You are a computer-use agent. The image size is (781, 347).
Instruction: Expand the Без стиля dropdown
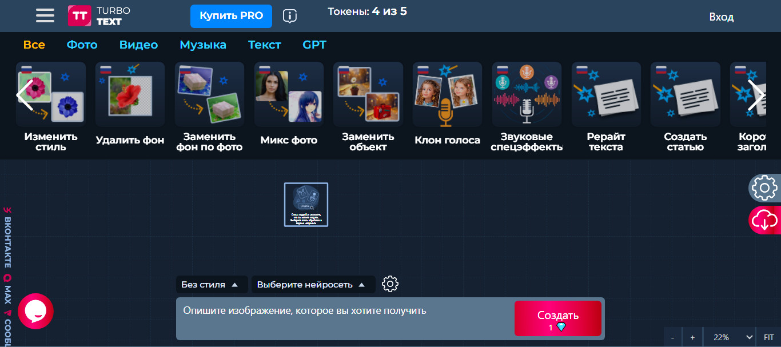212,284
